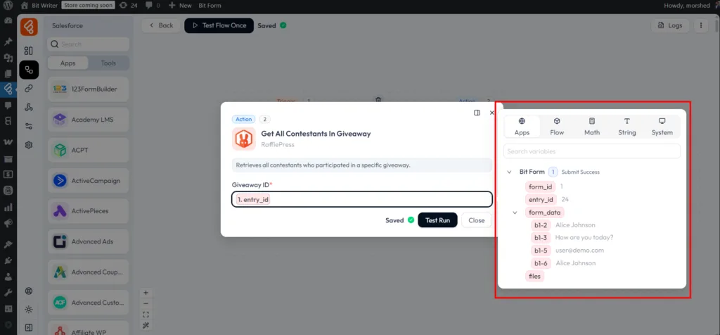Switch to the Tools tab in sidebar
This screenshot has height=335, width=720.
point(108,63)
